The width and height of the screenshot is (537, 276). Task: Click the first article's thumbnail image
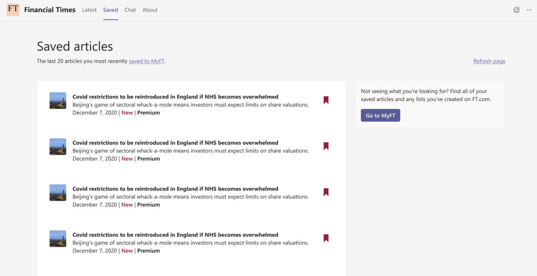(x=58, y=101)
